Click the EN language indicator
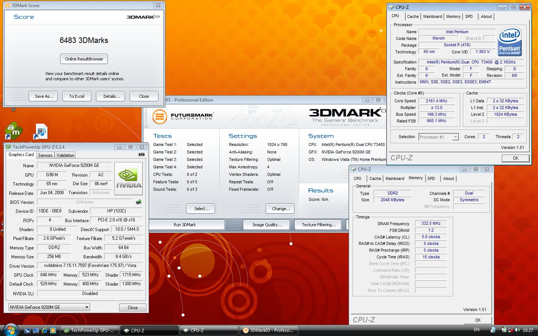 (x=476, y=330)
